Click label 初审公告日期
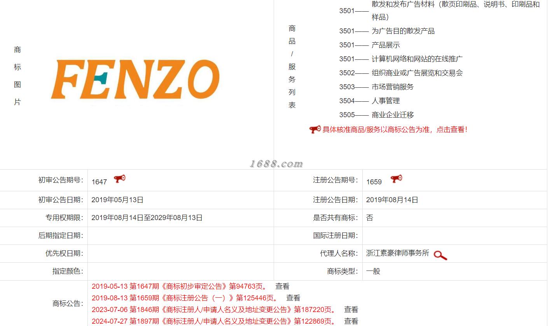 [x=61, y=200]
